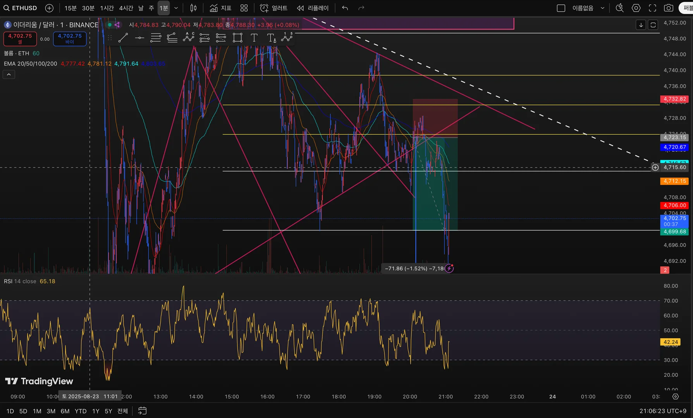This screenshot has width=693, height=418.
Task: Open the chart type candlestick icon
Action: coord(193,8)
